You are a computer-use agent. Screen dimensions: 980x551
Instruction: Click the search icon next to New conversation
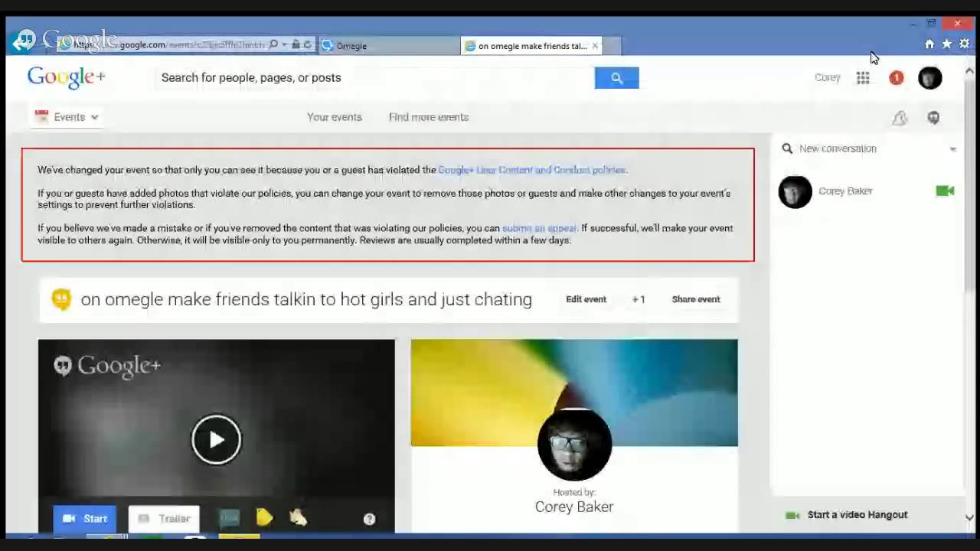787,148
